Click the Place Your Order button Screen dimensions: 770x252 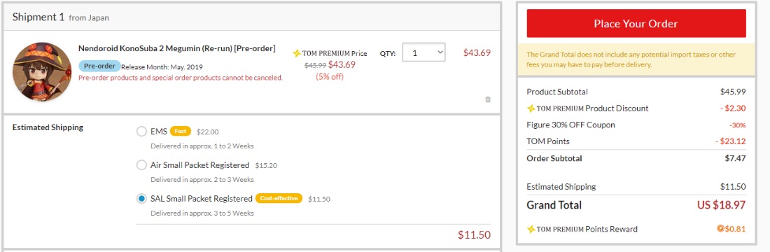click(636, 24)
